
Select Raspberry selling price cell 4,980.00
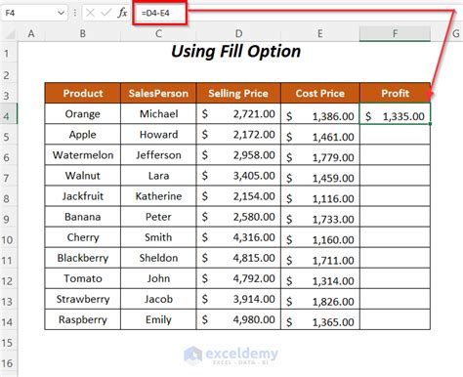238,319
